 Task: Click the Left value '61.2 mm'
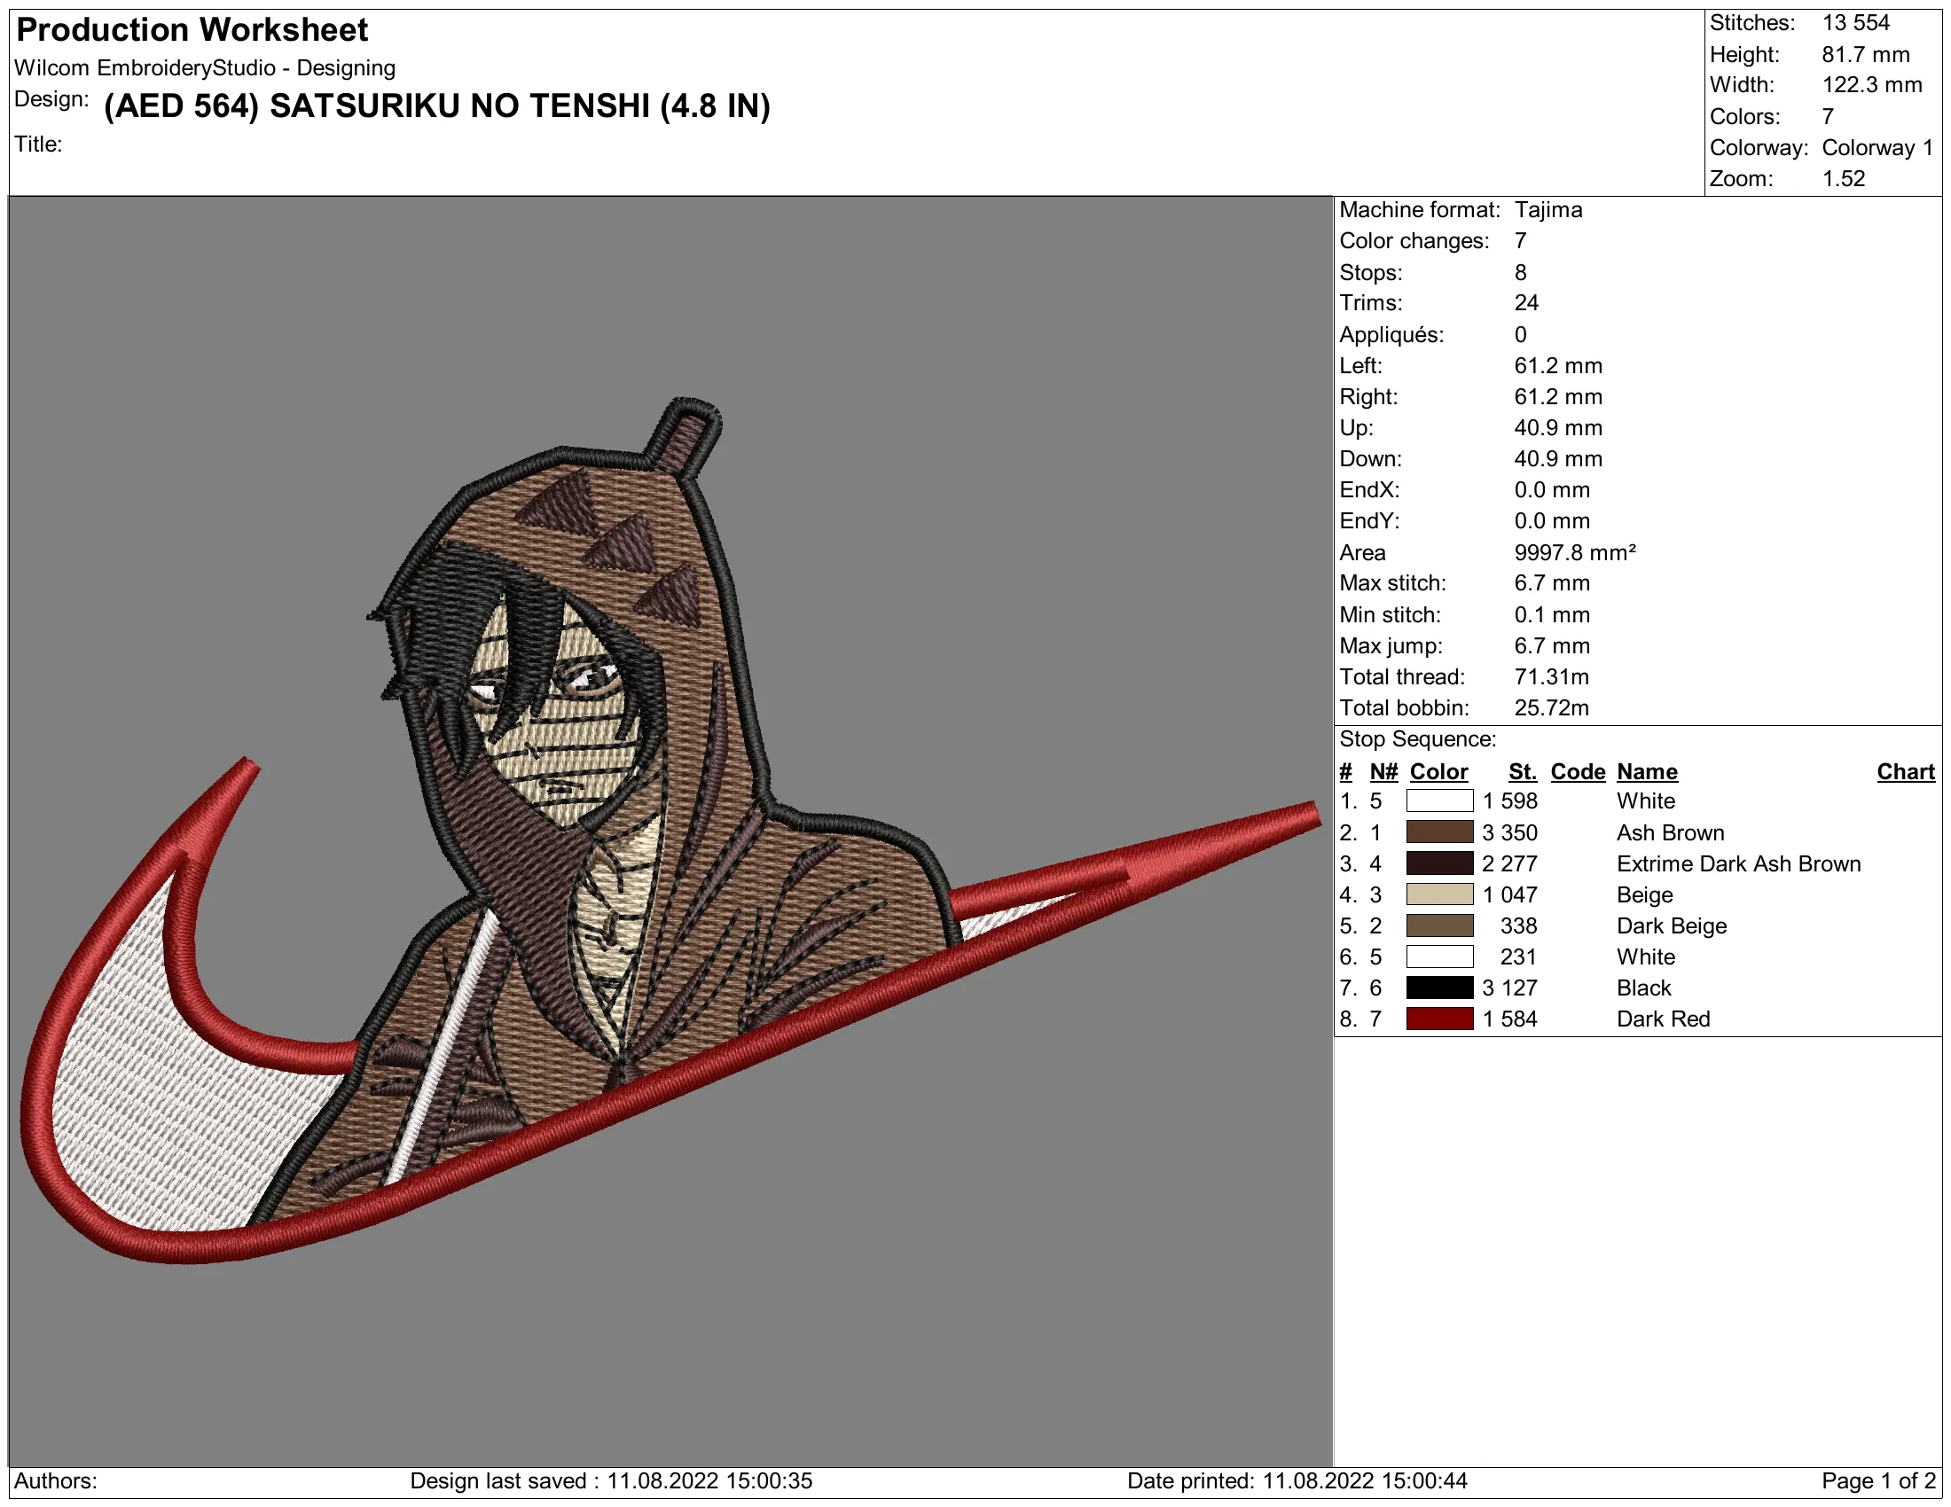[1558, 366]
